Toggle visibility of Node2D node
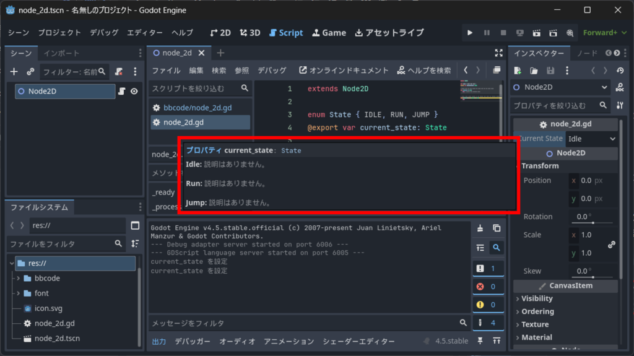This screenshot has height=356, width=634. pyautogui.click(x=134, y=92)
